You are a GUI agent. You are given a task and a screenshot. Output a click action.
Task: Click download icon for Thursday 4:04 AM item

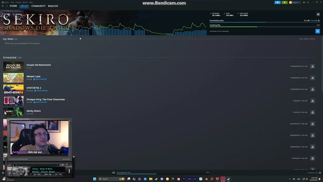tap(312, 158)
